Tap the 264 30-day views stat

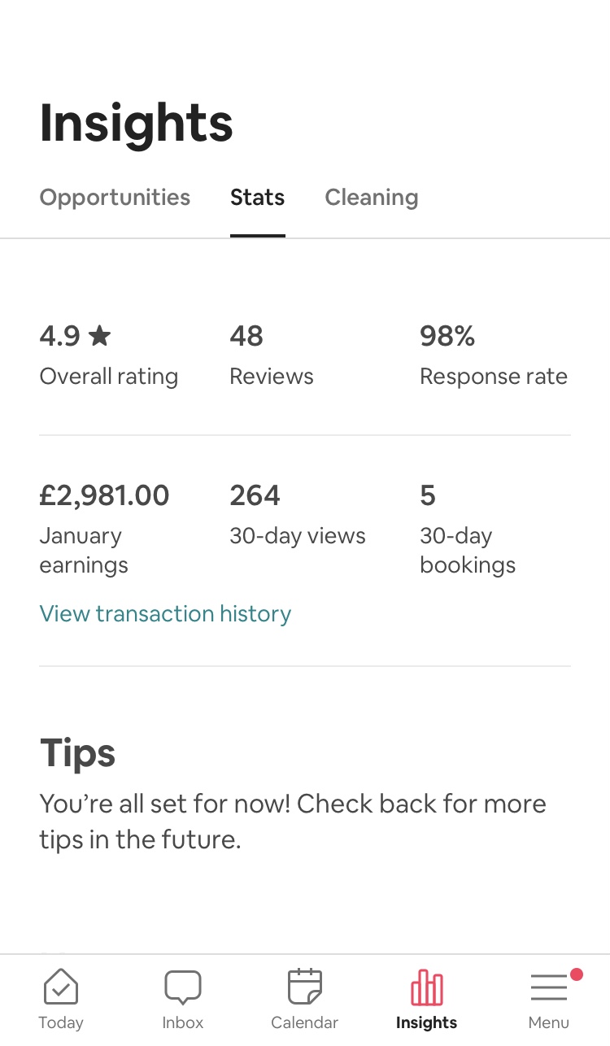(x=297, y=515)
